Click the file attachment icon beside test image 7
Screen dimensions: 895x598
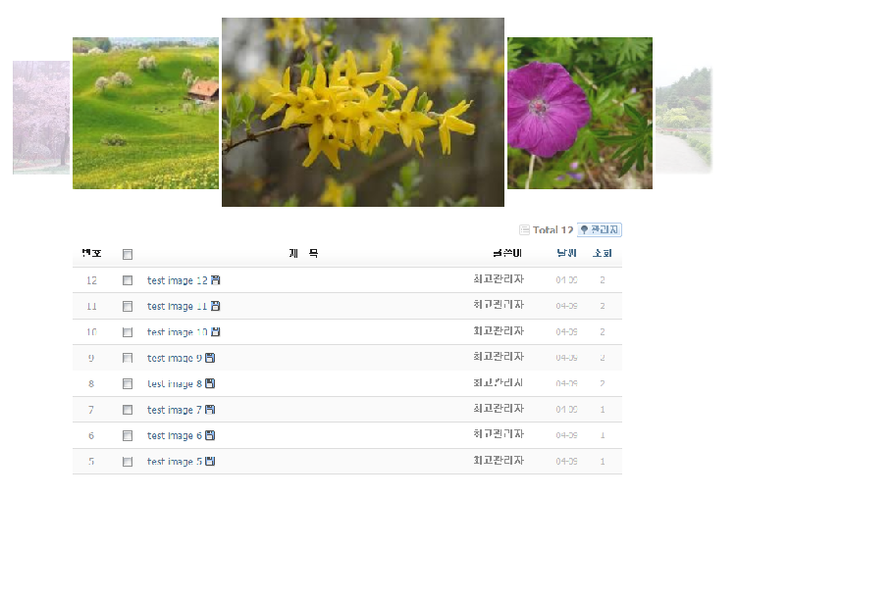tap(210, 410)
